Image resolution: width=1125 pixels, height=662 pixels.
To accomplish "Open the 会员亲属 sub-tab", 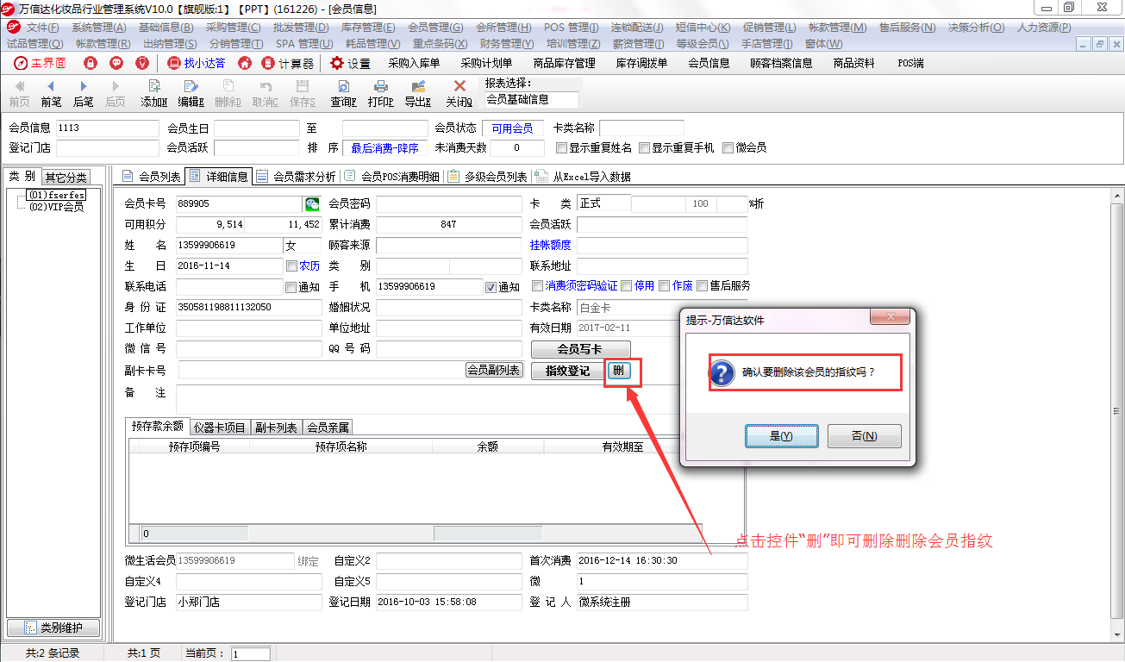I will click(x=328, y=427).
